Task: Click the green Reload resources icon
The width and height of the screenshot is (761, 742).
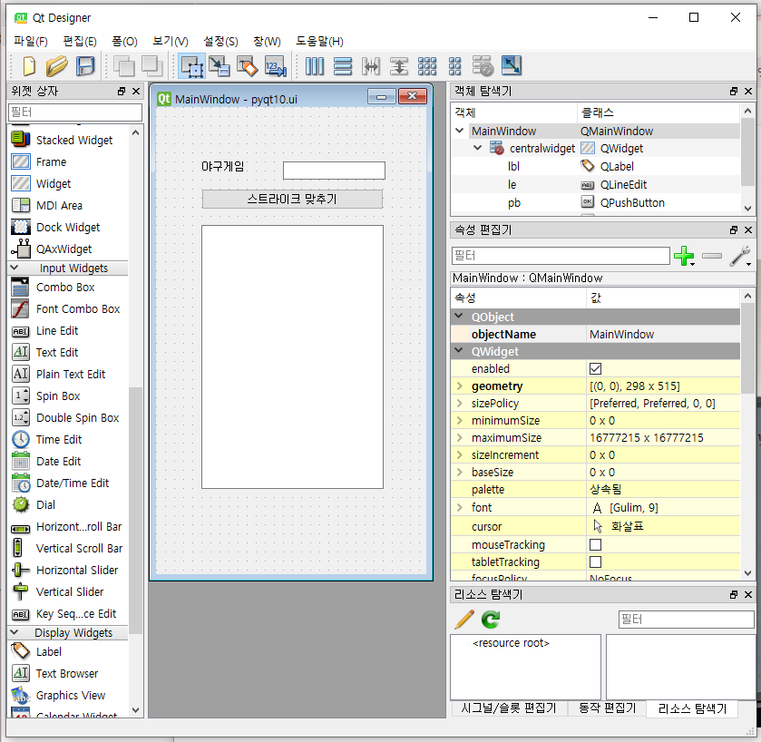Action: [491, 620]
